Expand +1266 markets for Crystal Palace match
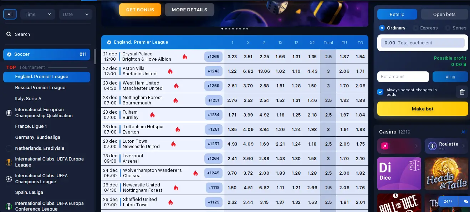This screenshot has height=212, width=470. pyautogui.click(x=214, y=56)
